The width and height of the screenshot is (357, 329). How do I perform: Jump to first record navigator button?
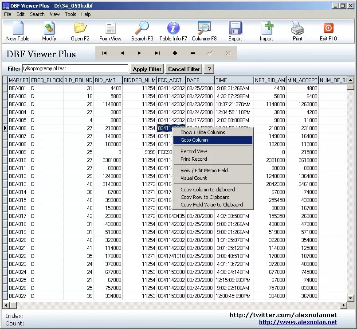point(104,53)
